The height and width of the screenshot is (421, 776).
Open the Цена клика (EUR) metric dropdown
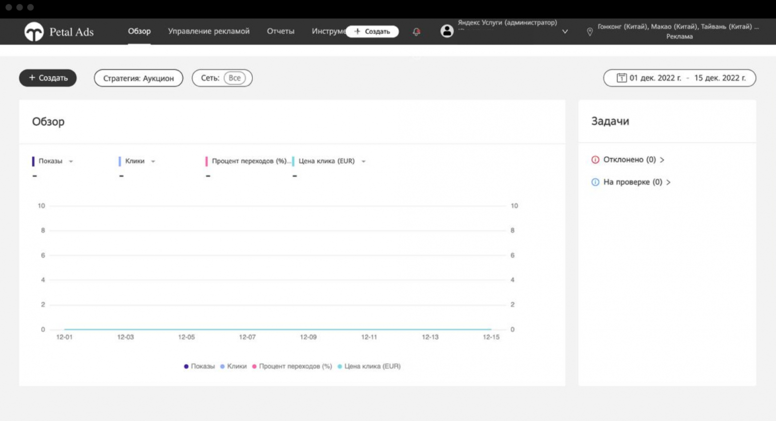(363, 161)
